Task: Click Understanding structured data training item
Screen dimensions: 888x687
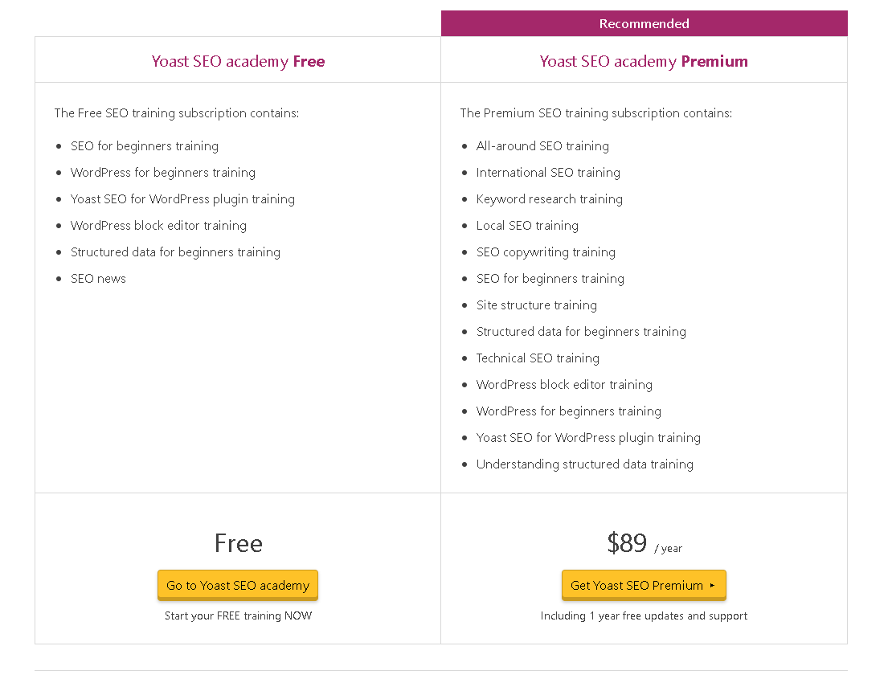Action: click(584, 464)
